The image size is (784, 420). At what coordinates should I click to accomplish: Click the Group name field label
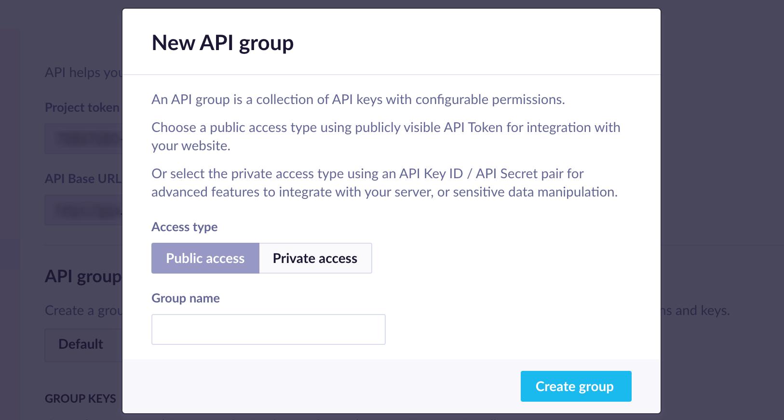pos(186,298)
